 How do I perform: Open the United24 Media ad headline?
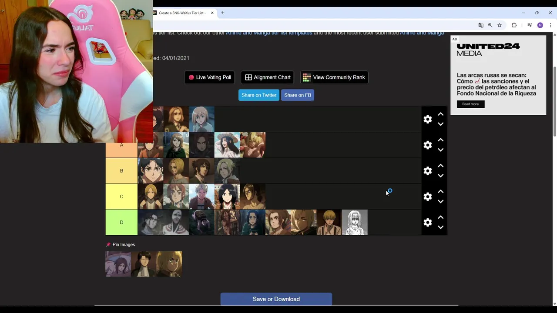point(496,84)
